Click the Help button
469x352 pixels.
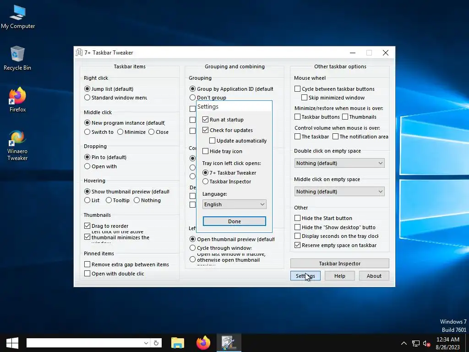[x=340, y=275]
